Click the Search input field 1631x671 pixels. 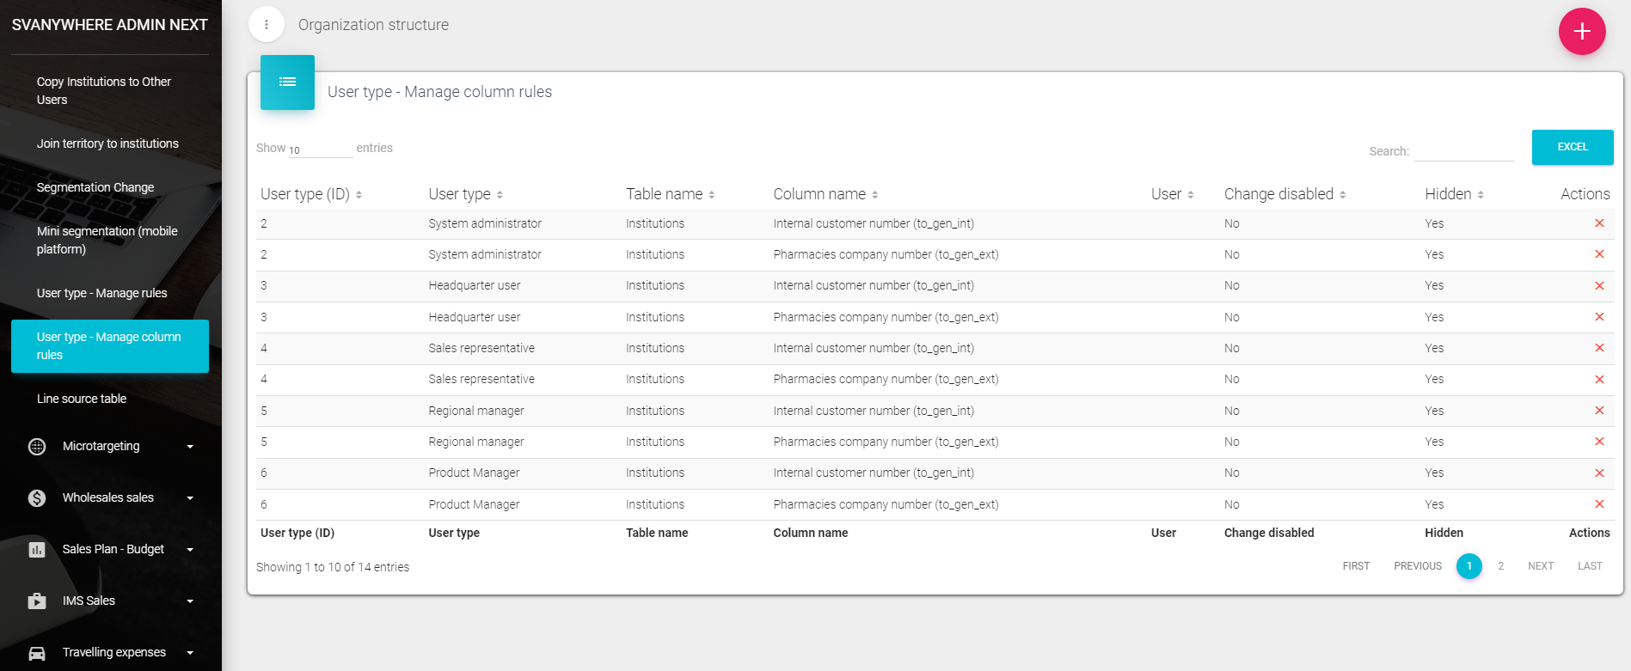1463,151
